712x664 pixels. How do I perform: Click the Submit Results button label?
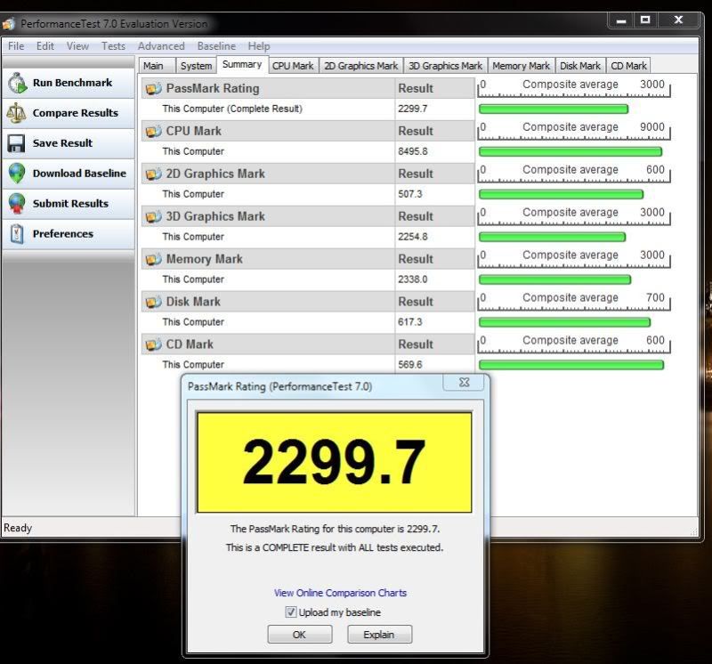pyautogui.click(x=70, y=204)
